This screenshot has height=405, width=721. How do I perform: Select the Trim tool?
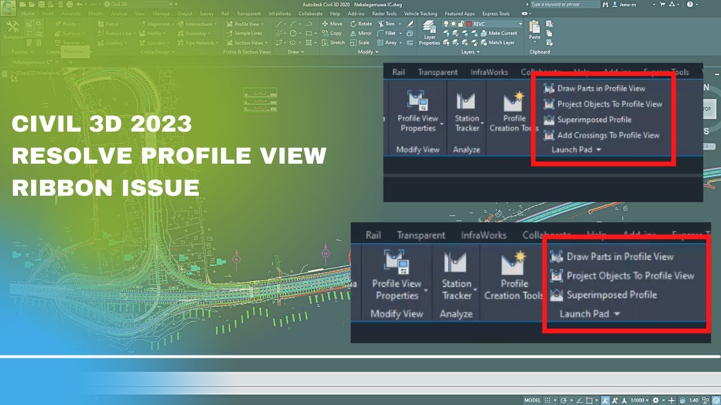(386, 24)
